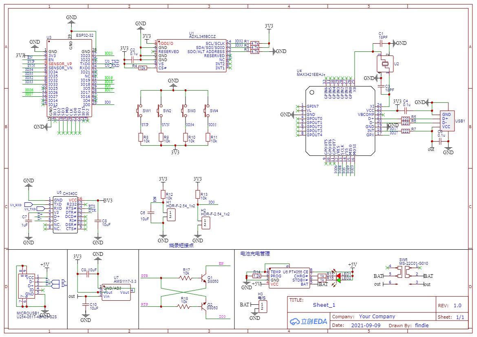Select the C9 10uF capacitor symbol
The image size is (477, 337).
tap(88, 274)
